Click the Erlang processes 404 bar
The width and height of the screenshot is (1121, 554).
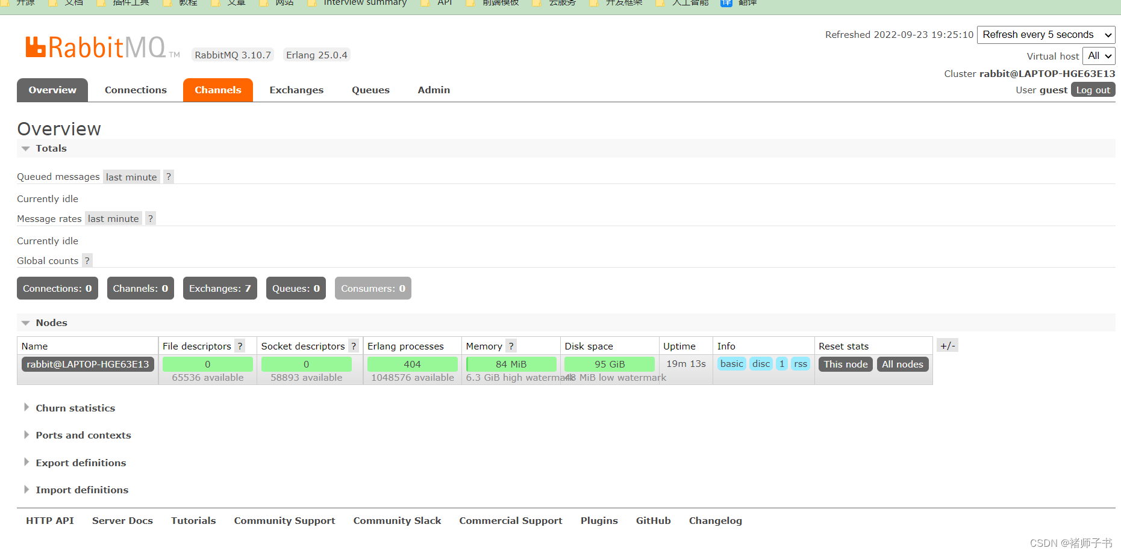[413, 364]
